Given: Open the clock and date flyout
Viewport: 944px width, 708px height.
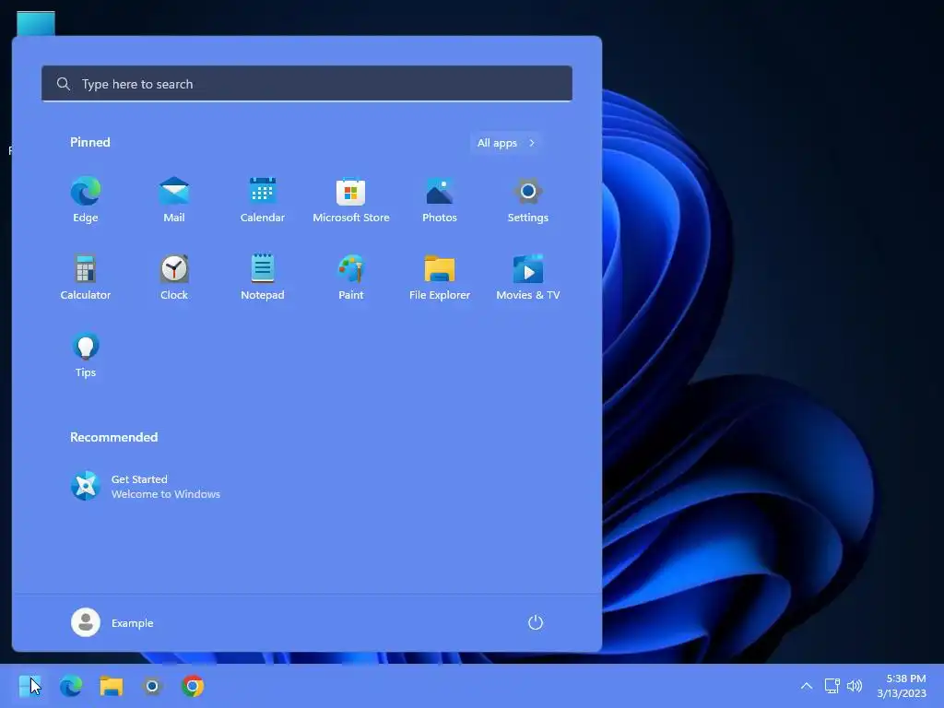Looking at the screenshot, I should tap(902, 686).
